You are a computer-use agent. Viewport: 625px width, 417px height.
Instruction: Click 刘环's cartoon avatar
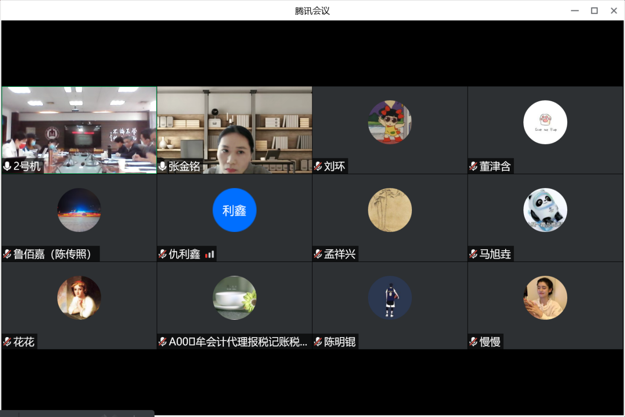(390, 122)
